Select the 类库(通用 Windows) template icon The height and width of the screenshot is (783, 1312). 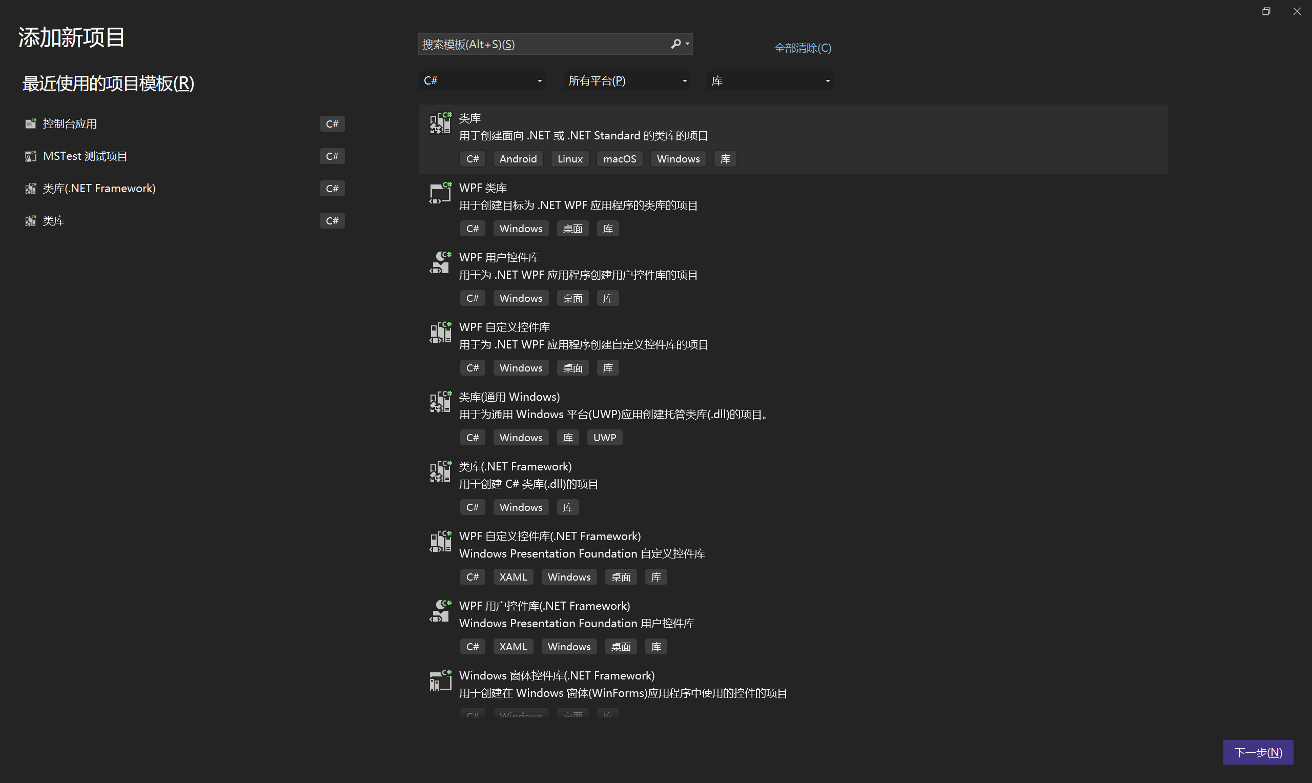point(439,402)
